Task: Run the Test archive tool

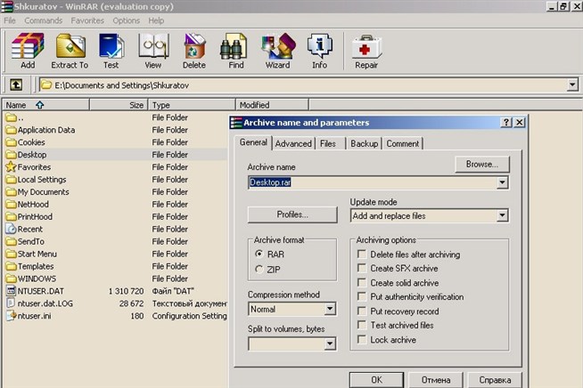Action: (111, 51)
